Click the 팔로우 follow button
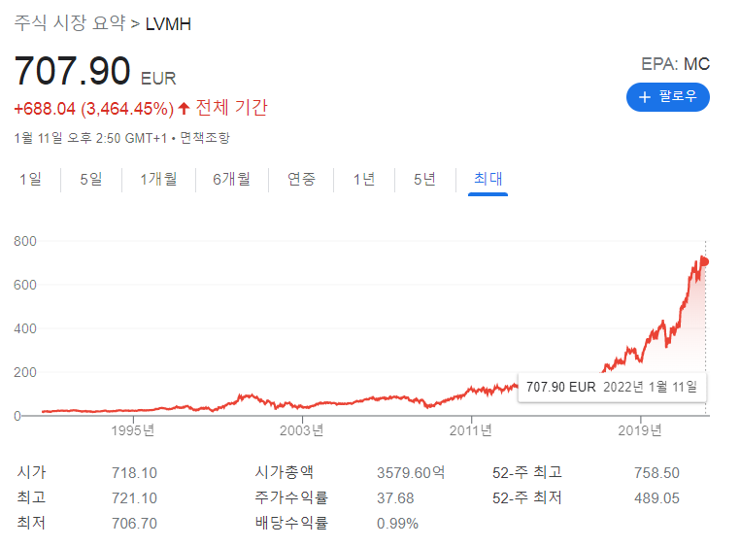Screen dimensions: 740x547 [667, 97]
